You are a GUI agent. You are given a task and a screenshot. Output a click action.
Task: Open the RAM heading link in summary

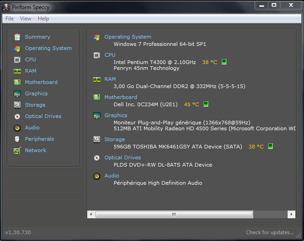click(110, 79)
